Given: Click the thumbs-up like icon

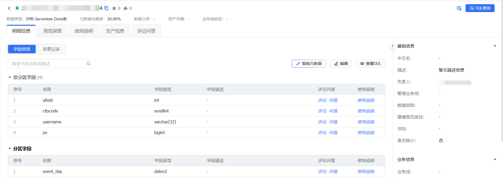Looking at the screenshot, I should pyautogui.click(x=125, y=8).
